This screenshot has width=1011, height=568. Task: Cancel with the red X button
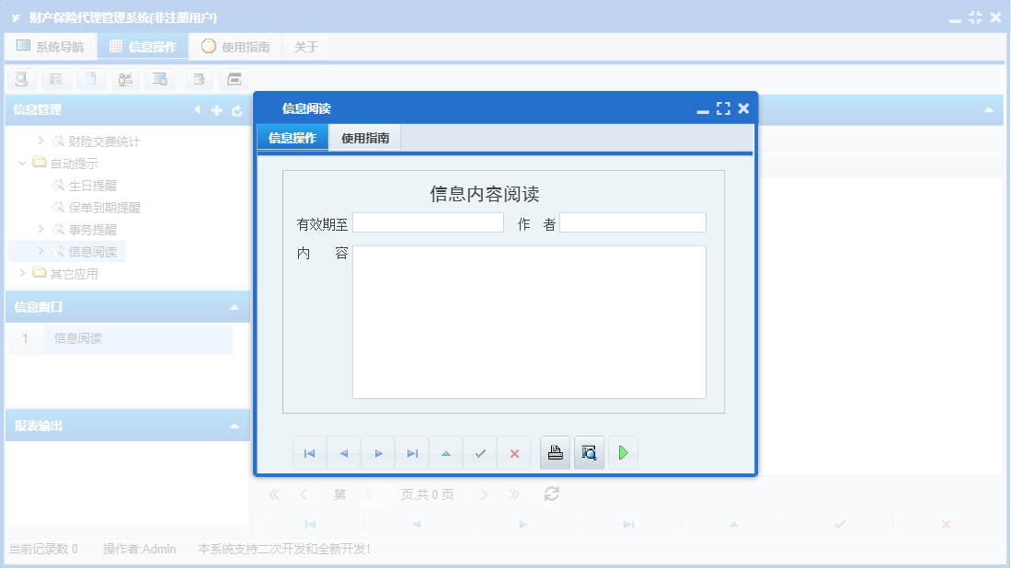(x=514, y=452)
